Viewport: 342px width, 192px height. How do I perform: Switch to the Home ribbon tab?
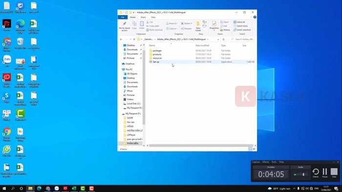click(132, 17)
